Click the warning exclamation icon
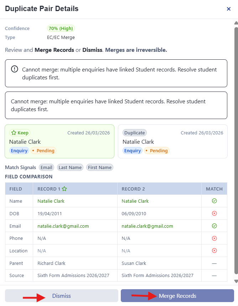 point(14,69)
